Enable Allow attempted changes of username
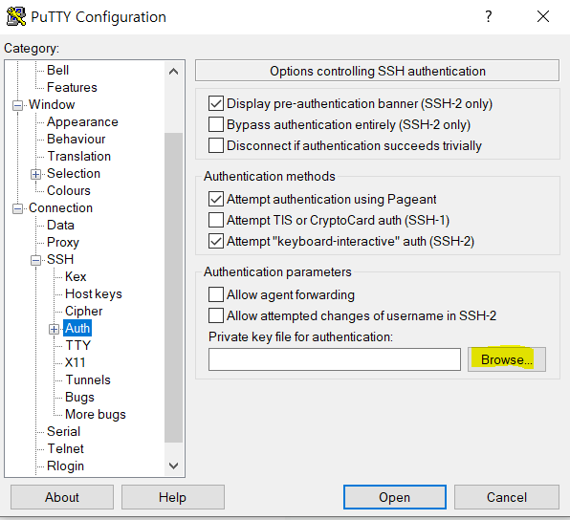 [x=216, y=315]
